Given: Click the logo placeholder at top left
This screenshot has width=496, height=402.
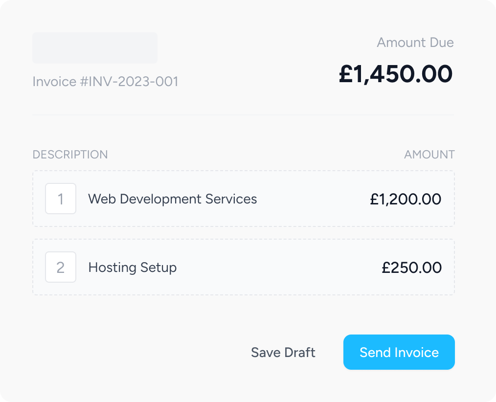Looking at the screenshot, I should 94,47.
